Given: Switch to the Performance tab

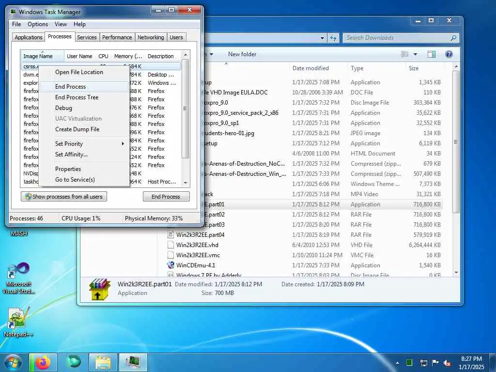Looking at the screenshot, I should (x=117, y=37).
